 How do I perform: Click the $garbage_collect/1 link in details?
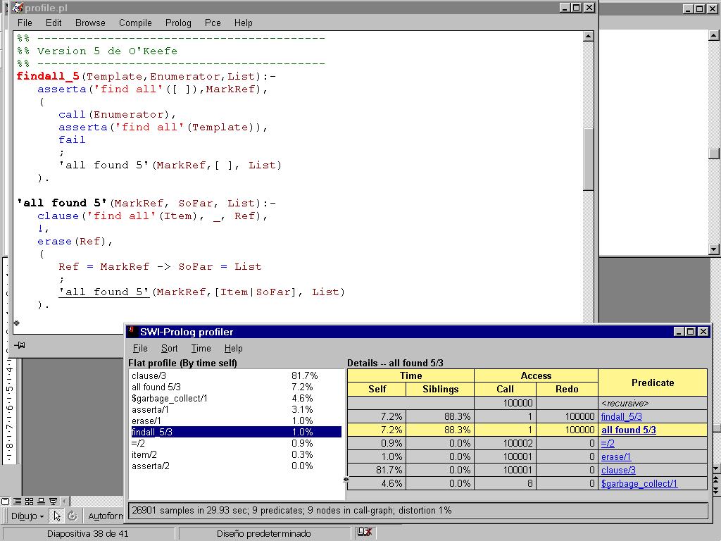coord(639,483)
